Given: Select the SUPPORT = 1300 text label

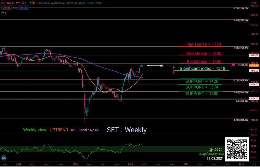Looking at the screenshot, I should point(202,94).
